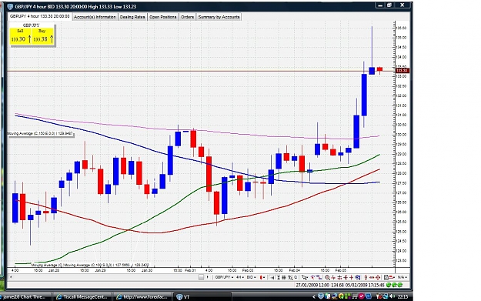The width and height of the screenshot is (481, 301).
Task: Click the Moving Average (C,150,E,0,0) label
Action: click(40, 133)
